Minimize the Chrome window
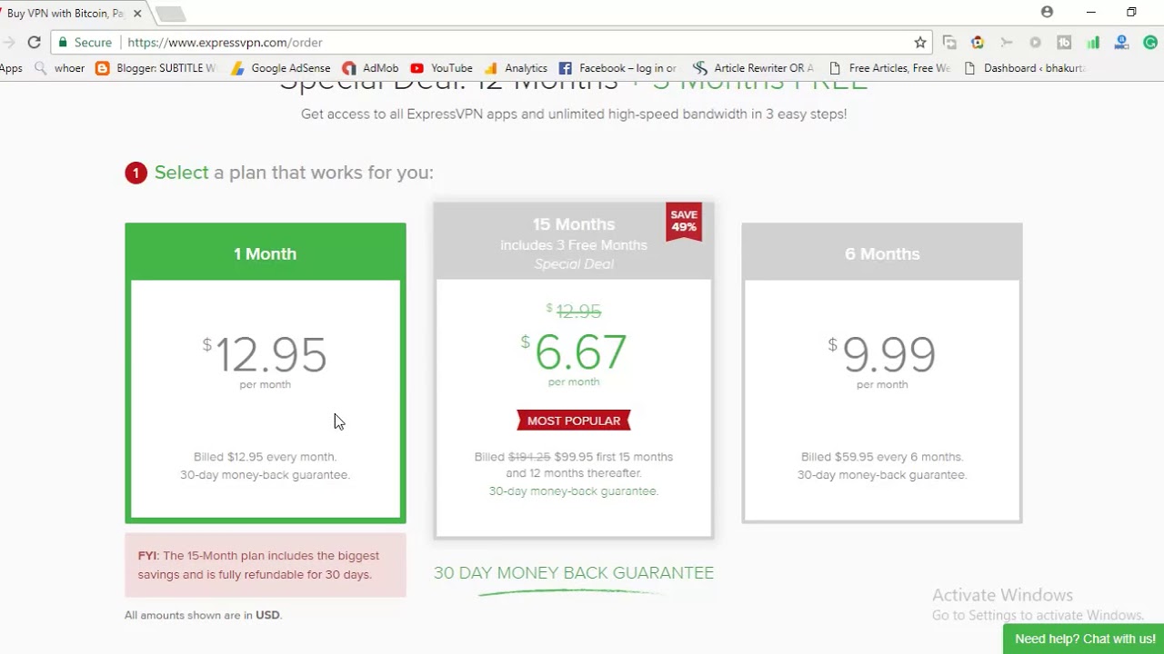Image resolution: width=1164 pixels, height=654 pixels. [1090, 12]
